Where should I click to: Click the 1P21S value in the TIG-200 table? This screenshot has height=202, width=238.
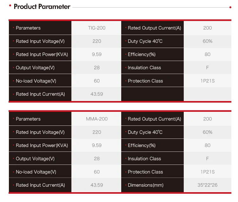(x=208, y=81)
